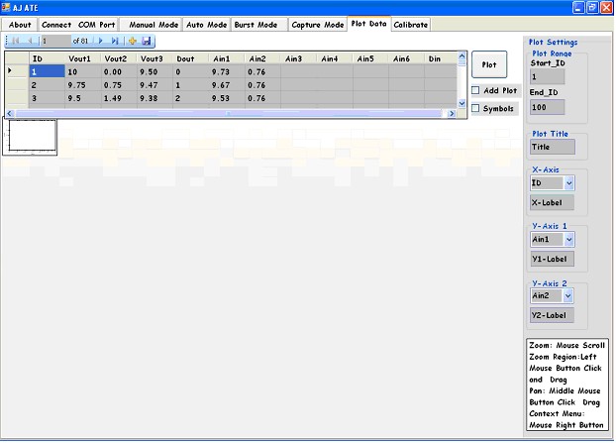The image size is (616, 443).
Task: Click the Vout3 column header
Action: pos(154,58)
